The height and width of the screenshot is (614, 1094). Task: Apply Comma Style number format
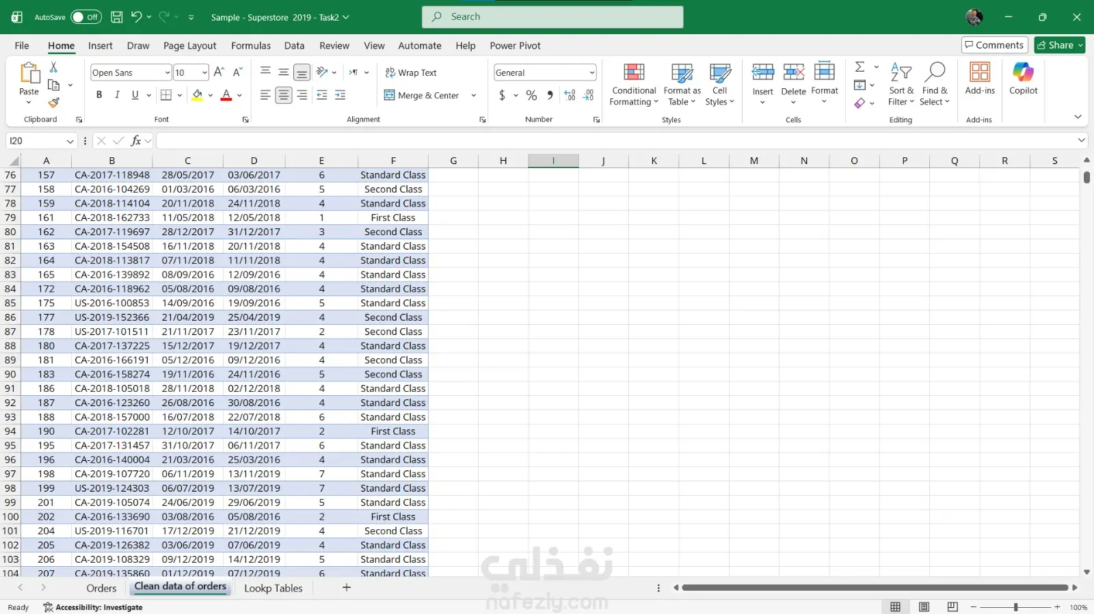click(550, 95)
